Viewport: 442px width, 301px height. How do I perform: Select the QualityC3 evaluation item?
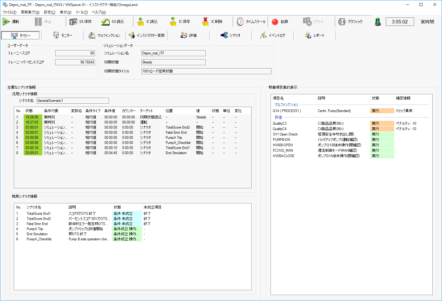[x=280, y=123]
